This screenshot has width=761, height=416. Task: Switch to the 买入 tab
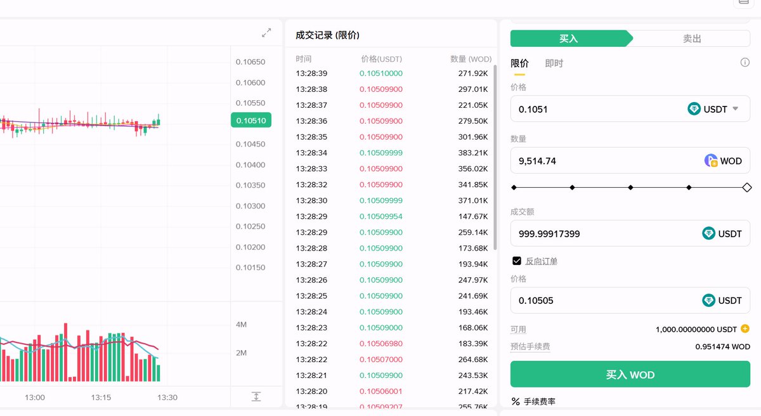pos(569,39)
